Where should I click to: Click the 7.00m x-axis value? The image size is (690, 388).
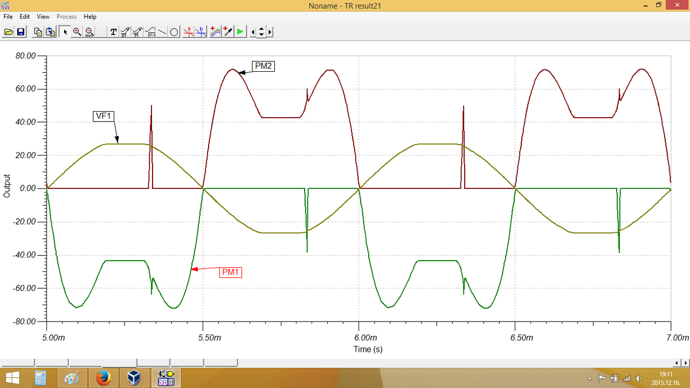pyautogui.click(x=678, y=338)
